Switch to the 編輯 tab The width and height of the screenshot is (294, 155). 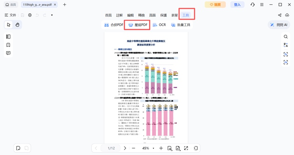[130, 15]
